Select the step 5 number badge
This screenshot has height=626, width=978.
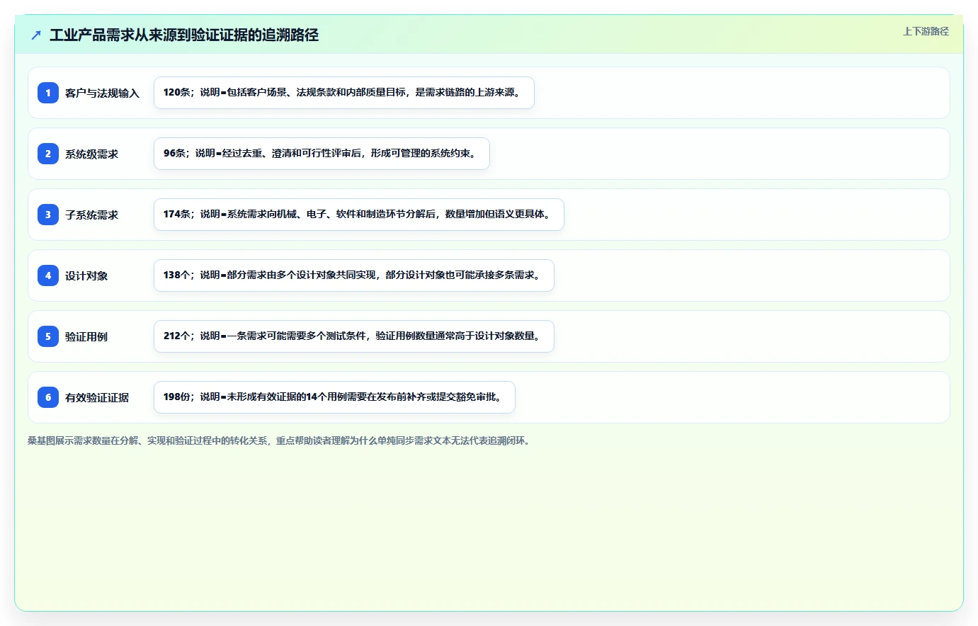point(48,336)
